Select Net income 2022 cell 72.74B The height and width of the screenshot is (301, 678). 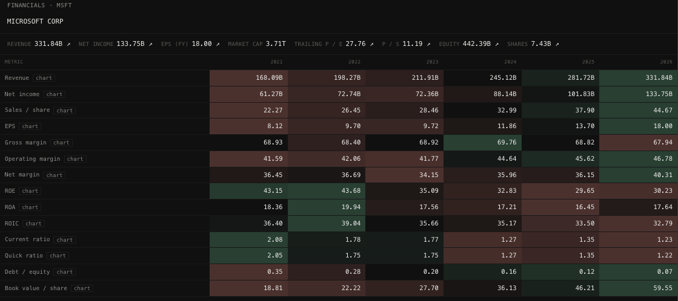click(x=327, y=94)
